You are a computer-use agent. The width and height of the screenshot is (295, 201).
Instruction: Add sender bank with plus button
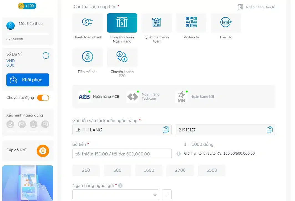167,195
